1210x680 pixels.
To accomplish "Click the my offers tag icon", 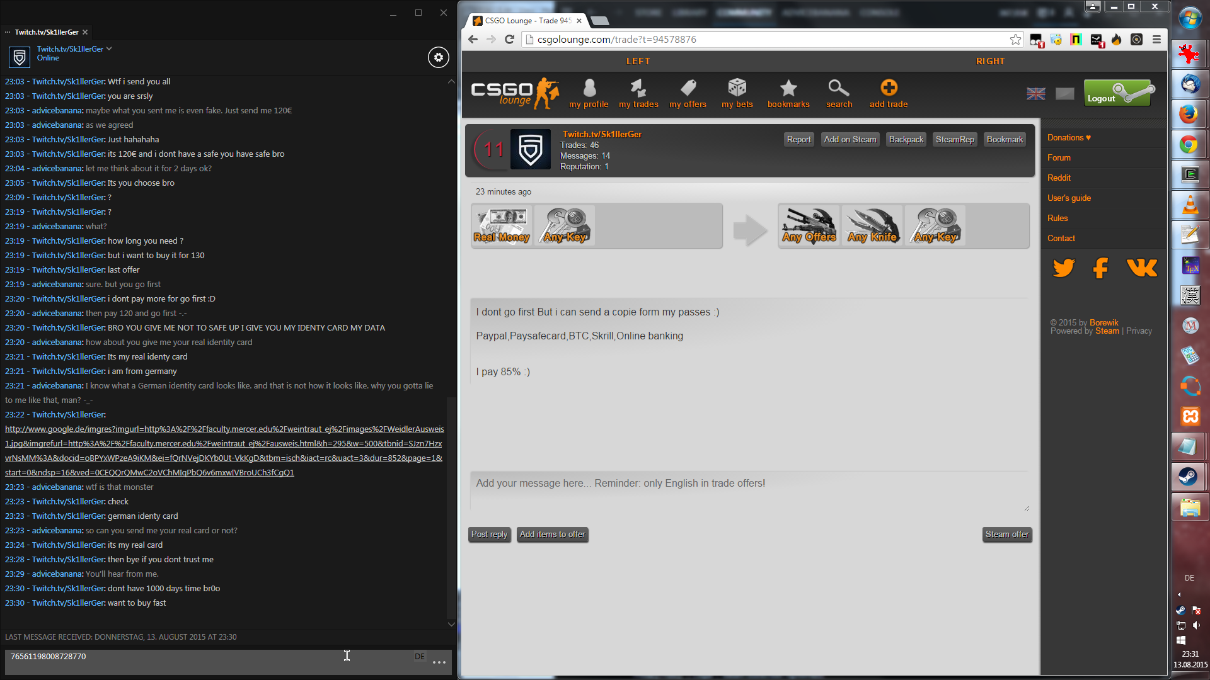I will 688,88.
